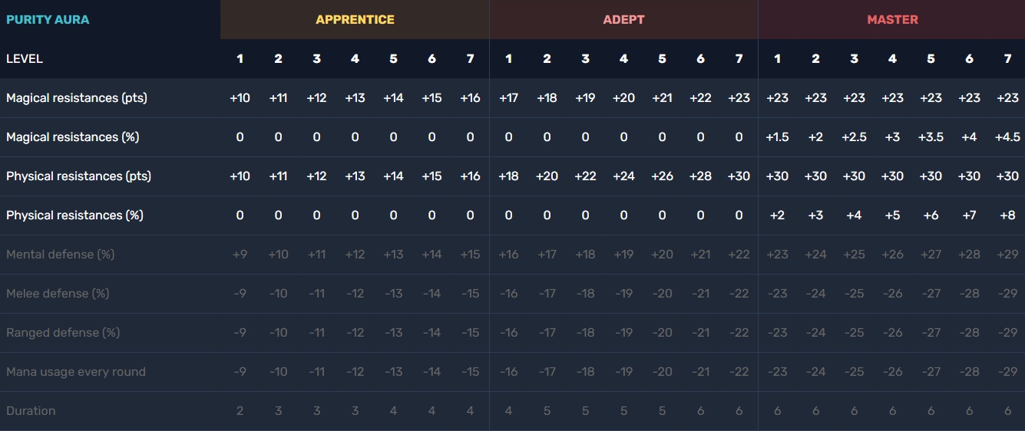Click the +1.5 magical resistance percent cell

click(x=777, y=137)
